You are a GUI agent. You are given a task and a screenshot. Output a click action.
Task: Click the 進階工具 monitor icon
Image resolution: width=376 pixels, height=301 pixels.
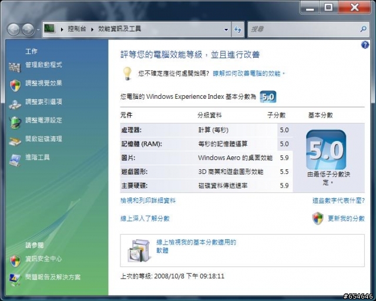pyautogui.click(x=15, y=160)
